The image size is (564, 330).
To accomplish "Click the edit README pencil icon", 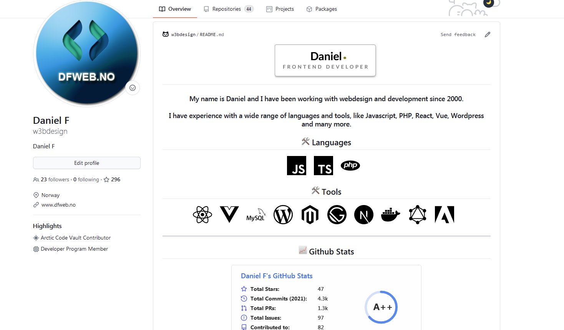I will 488,34.
